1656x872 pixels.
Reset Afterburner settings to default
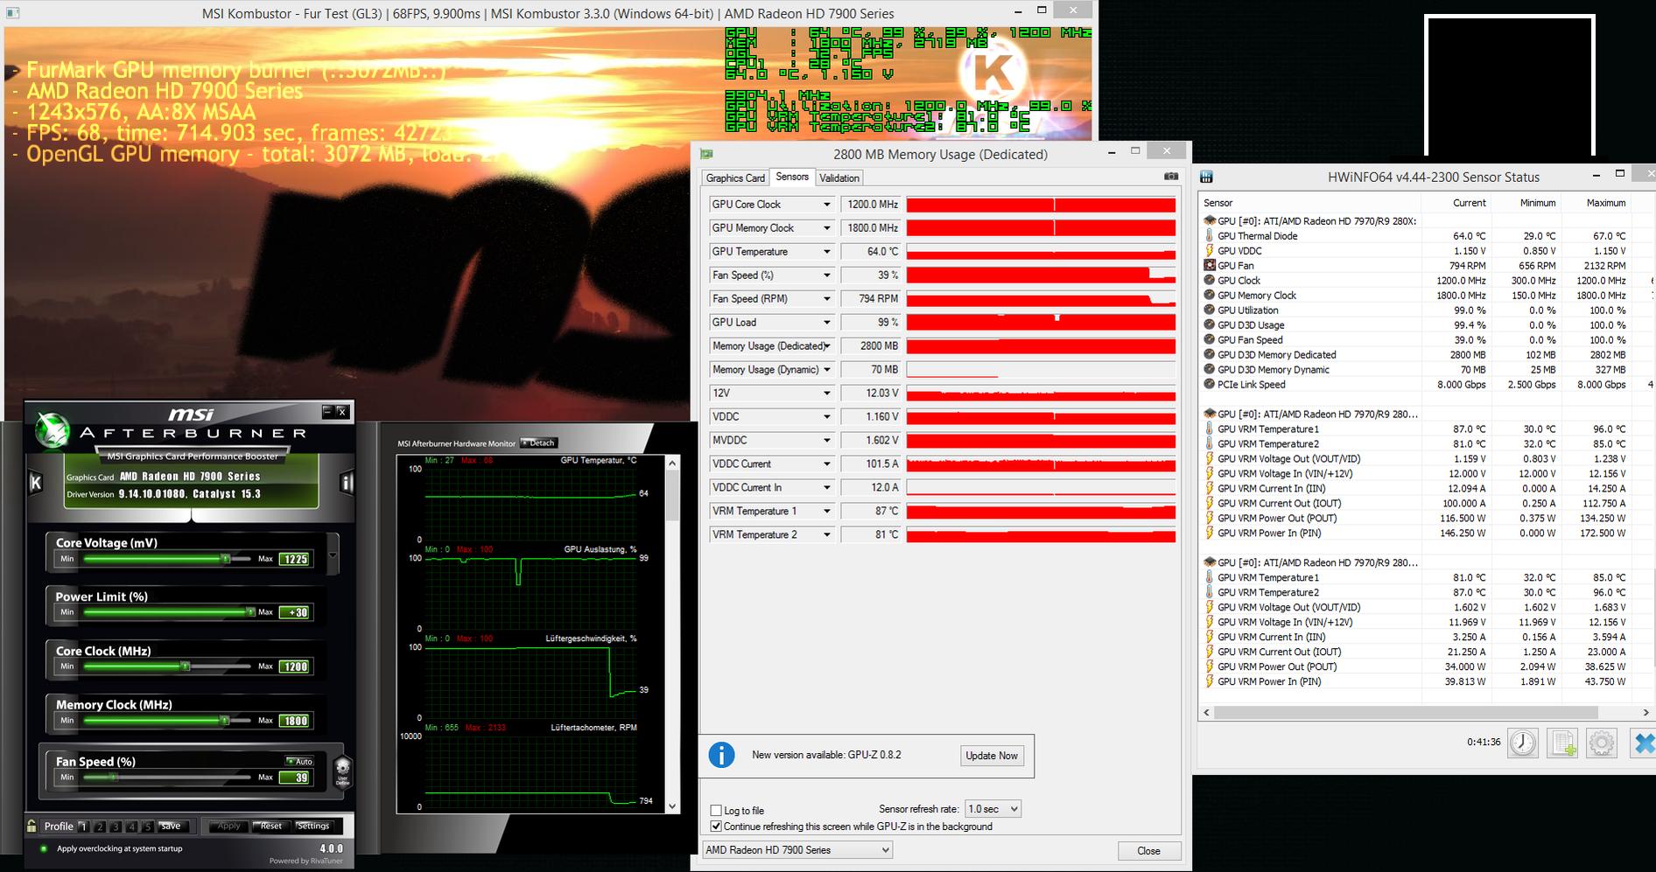[x=271, y=827]
